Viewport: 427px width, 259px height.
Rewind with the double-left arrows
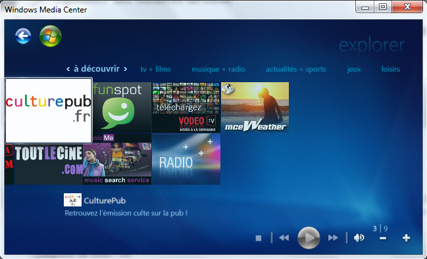(284, 238)
